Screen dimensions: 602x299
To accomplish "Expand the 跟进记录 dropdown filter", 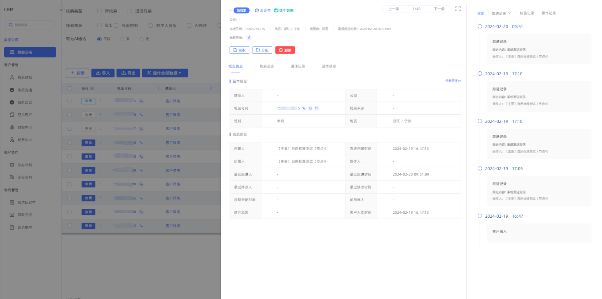I will tap(501, 13).
